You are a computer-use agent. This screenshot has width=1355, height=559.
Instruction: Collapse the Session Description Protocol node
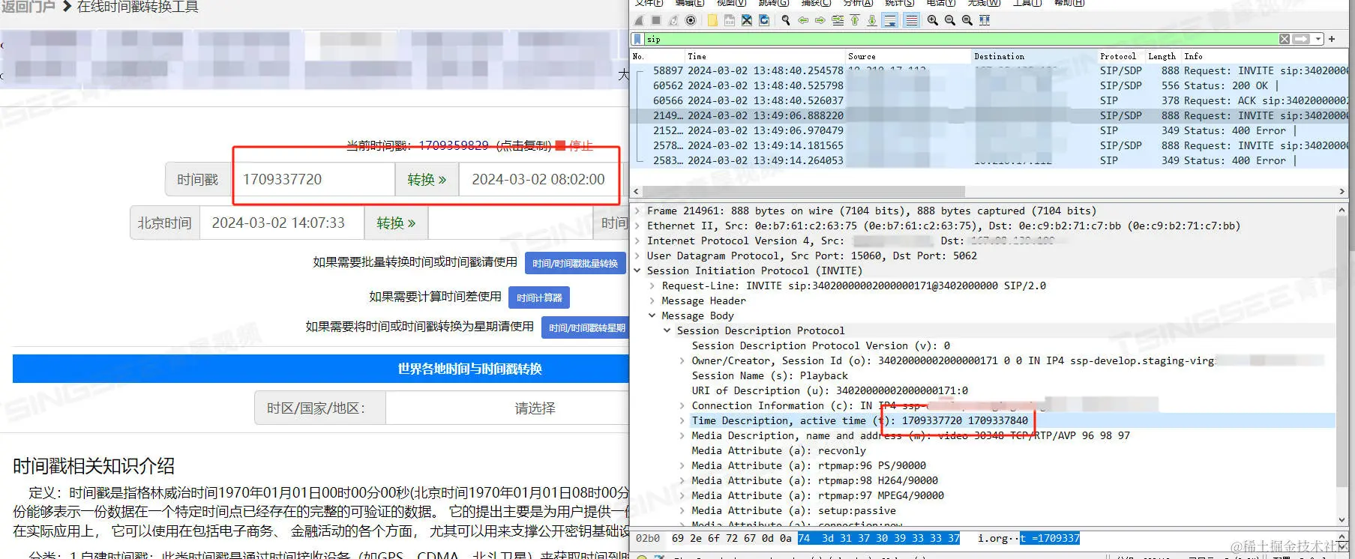coord(667,331)
